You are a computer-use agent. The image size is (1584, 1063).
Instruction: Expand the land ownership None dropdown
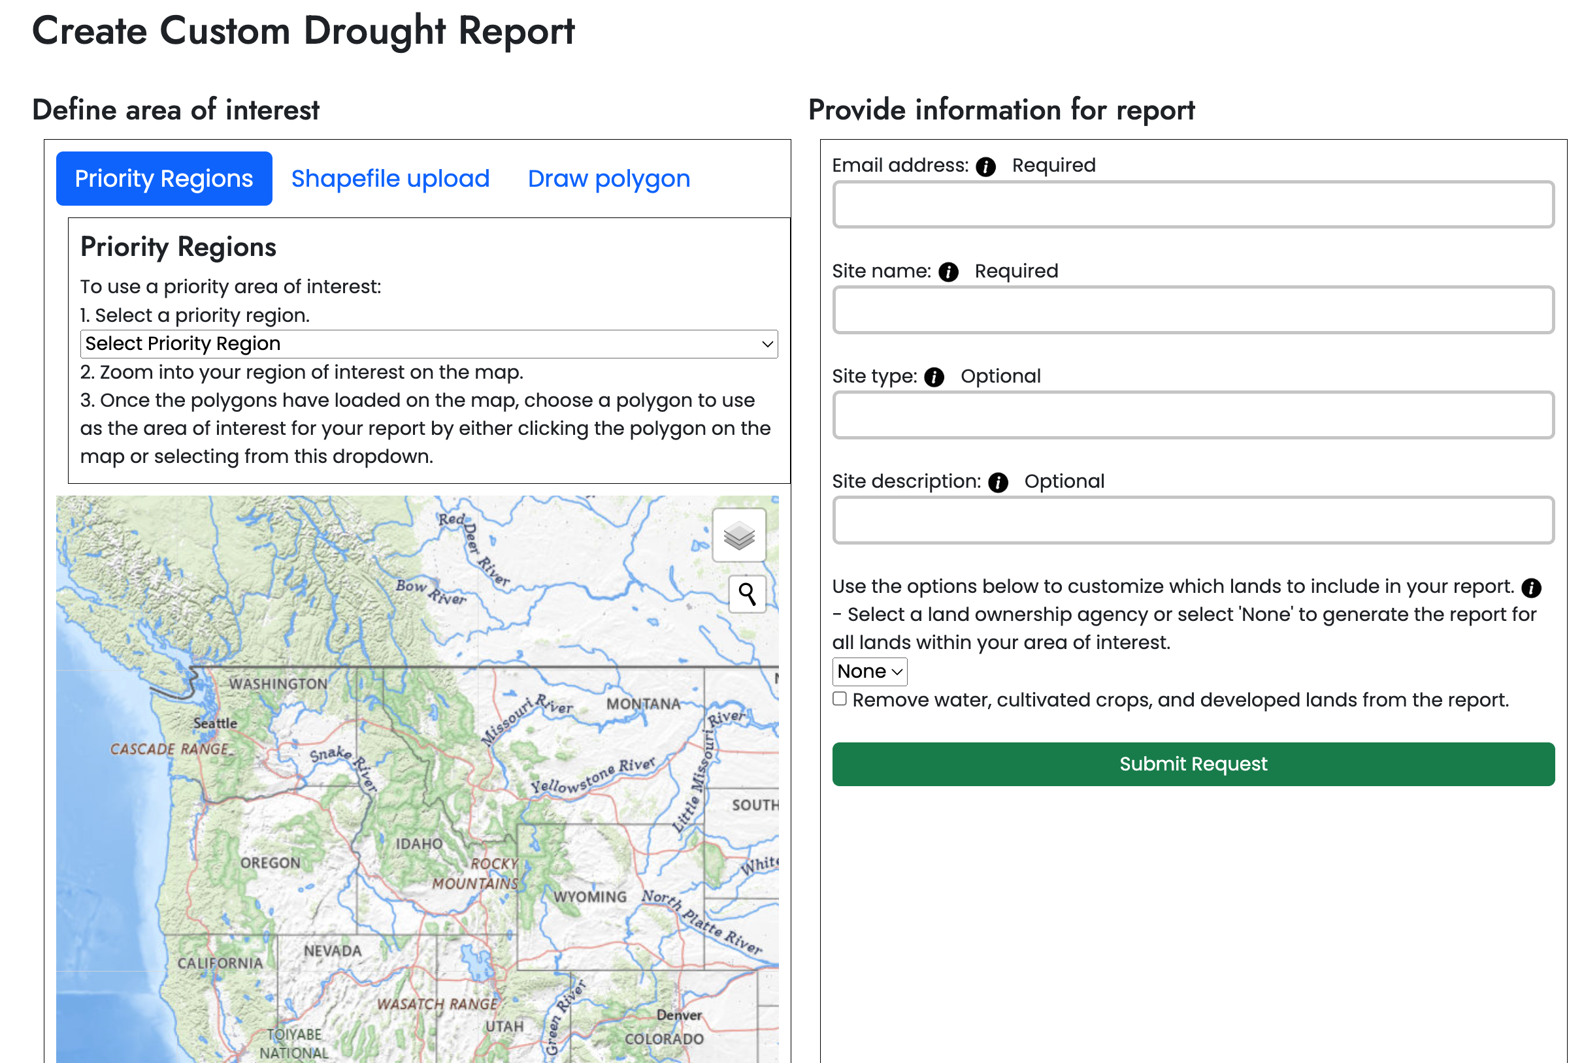pyautogui.click(x=869, y=671)
